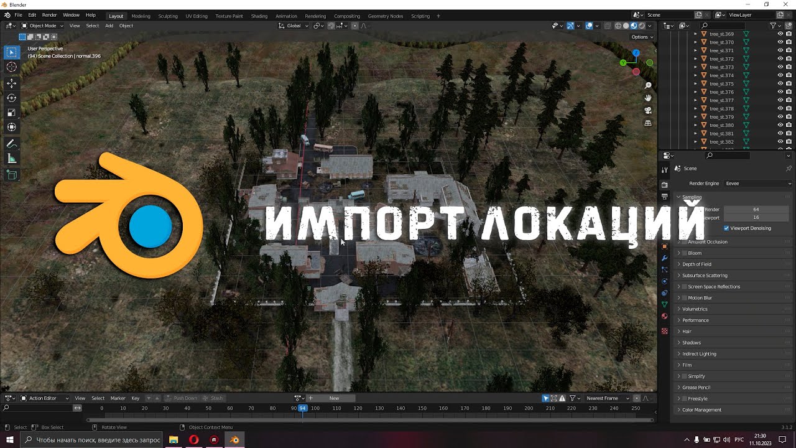Click the pan view hand icon
Image resolution: width=796 pixels, height=448 pixels.
click(x=648, y=98)
